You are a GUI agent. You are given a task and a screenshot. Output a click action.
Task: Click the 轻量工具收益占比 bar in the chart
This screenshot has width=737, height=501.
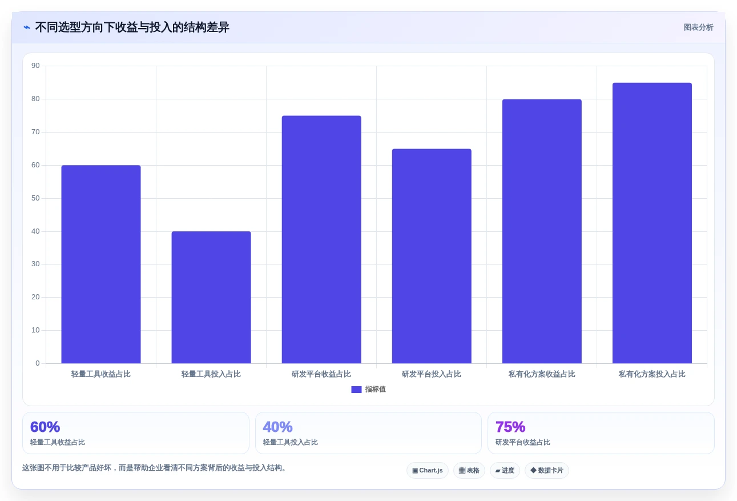click(x=101, y=264)
